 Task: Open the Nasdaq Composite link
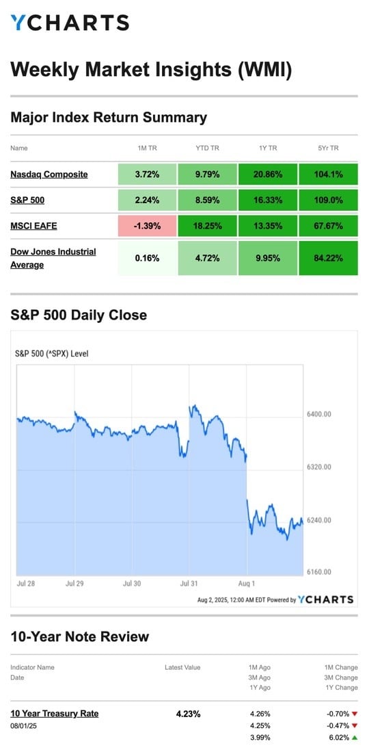[49, 174]
